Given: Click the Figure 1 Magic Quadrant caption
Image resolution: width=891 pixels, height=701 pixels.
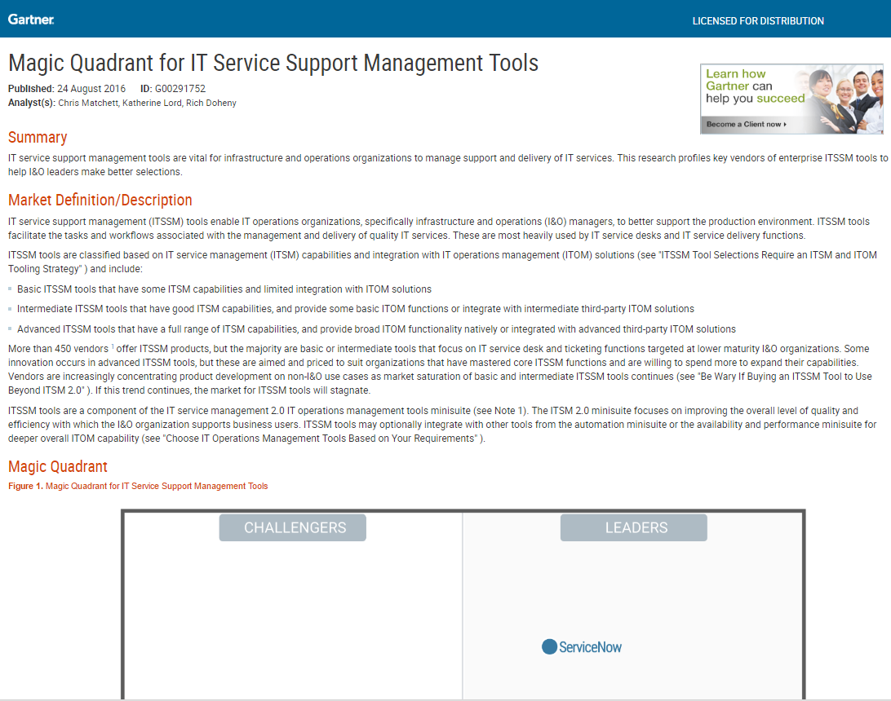Looking at the screenshot, I should point(138,486).
